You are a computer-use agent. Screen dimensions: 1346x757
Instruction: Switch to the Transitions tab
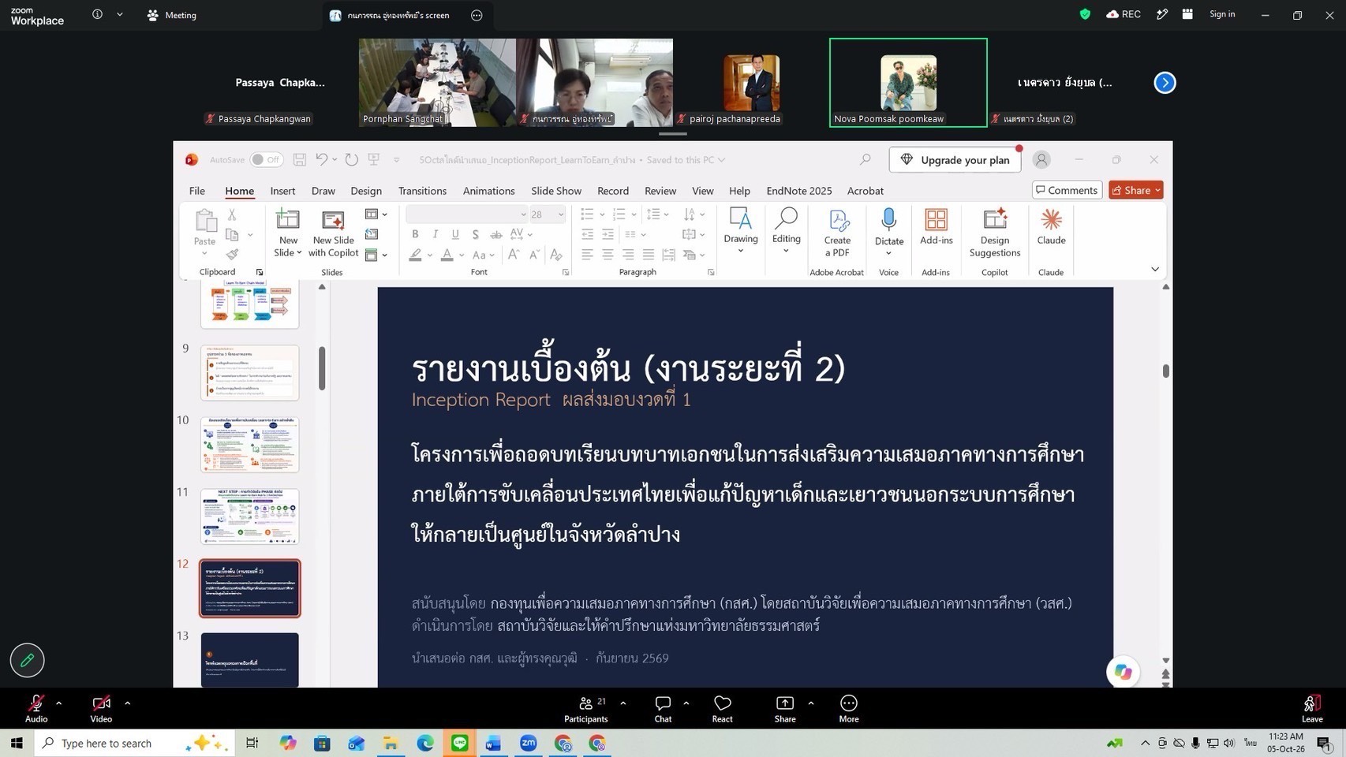(422, 191)
